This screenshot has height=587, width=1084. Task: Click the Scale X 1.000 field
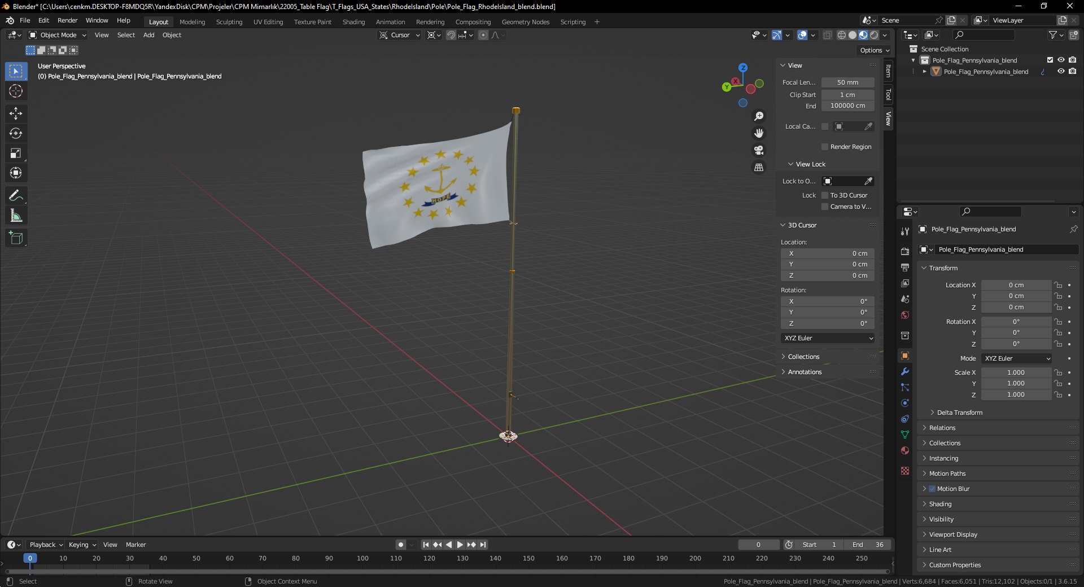[1016, 373]
